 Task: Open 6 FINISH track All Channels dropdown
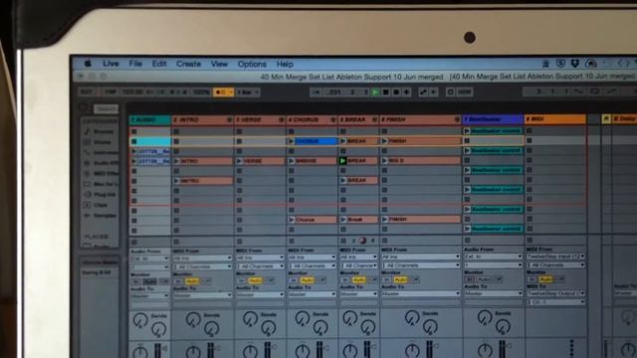click(x=420, y=266)
